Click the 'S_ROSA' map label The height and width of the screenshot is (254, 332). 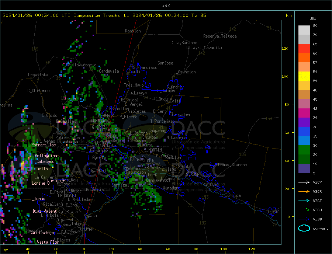[193, 174]
